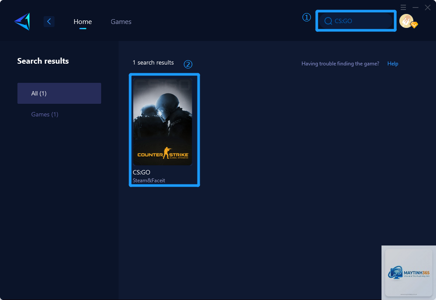
Task: Open the Help link
Action: [x=393, y=63]
